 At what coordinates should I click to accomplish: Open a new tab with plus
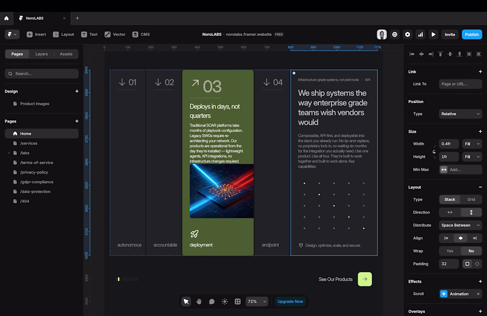point(77,18)
